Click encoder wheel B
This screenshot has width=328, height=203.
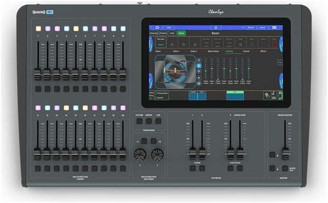157,155
